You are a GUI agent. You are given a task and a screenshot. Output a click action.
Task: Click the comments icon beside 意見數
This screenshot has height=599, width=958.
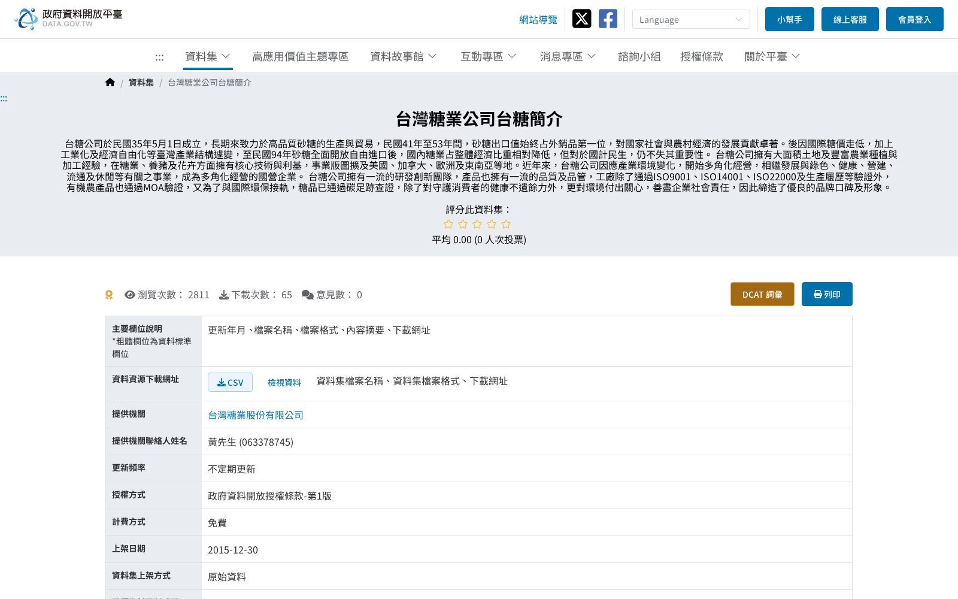(308, 295)
